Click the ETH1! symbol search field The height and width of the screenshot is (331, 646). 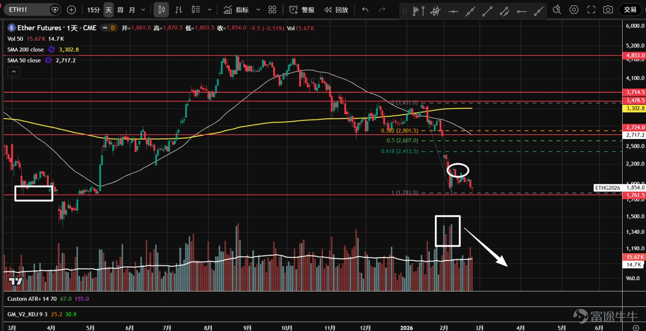[x=32, y=10]
